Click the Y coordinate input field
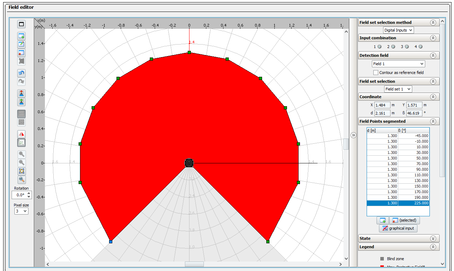The image size is (454, 271). 414,105
